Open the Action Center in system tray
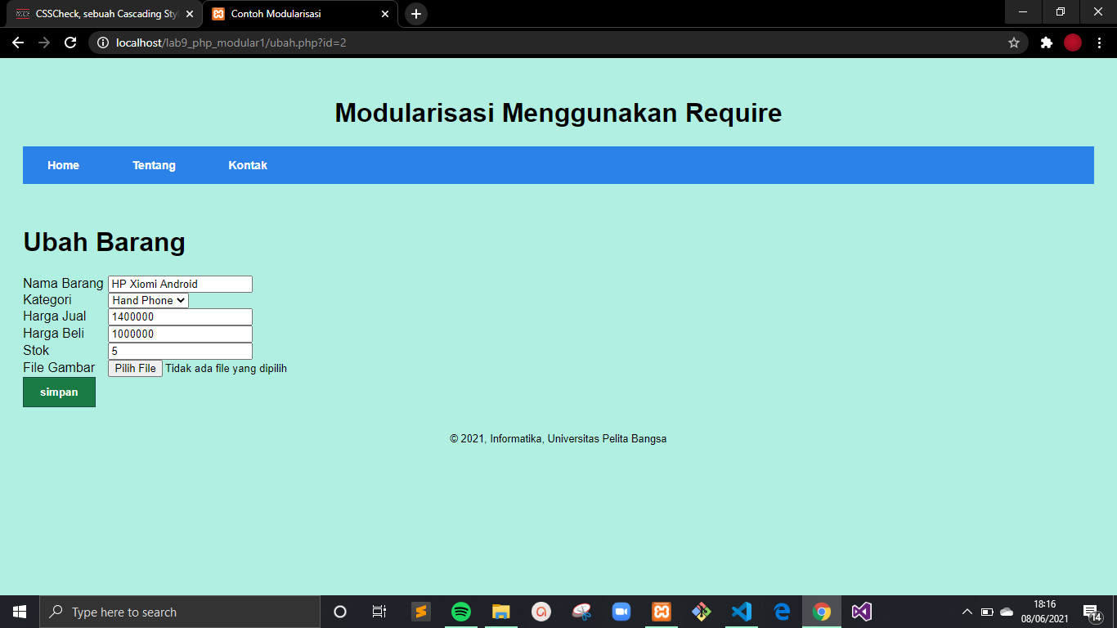Viewport: 1117px width, 628px height. point(1091,611)
